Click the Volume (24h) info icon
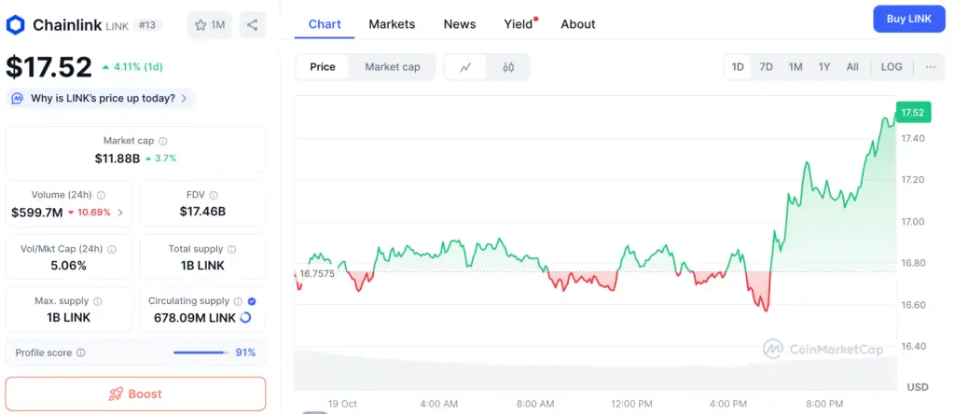 coord(101,195)
